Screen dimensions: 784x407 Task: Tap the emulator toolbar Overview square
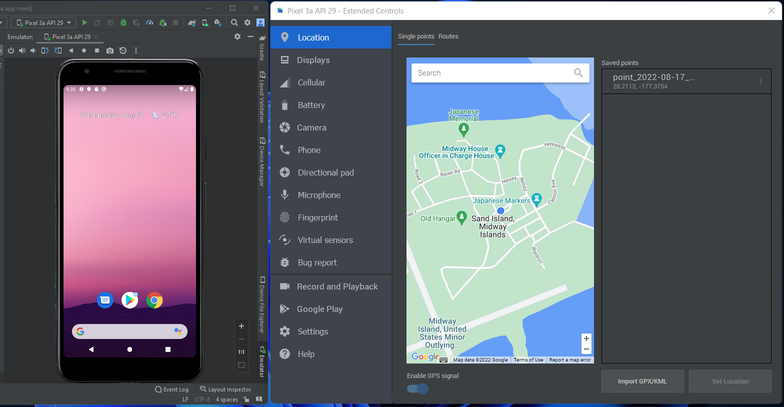pos(97,50)
